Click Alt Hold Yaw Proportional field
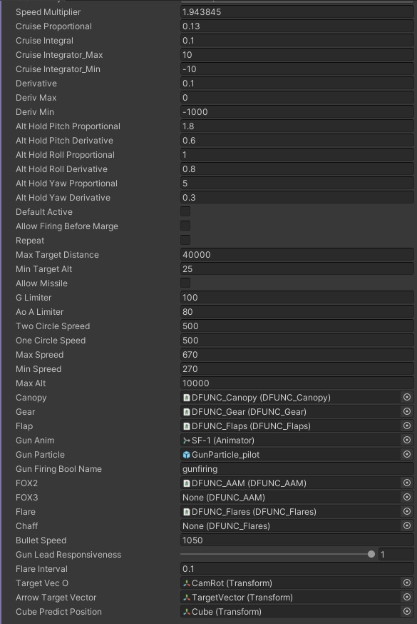The height and width of the screenshot is (624, 417). click(297, 184)
